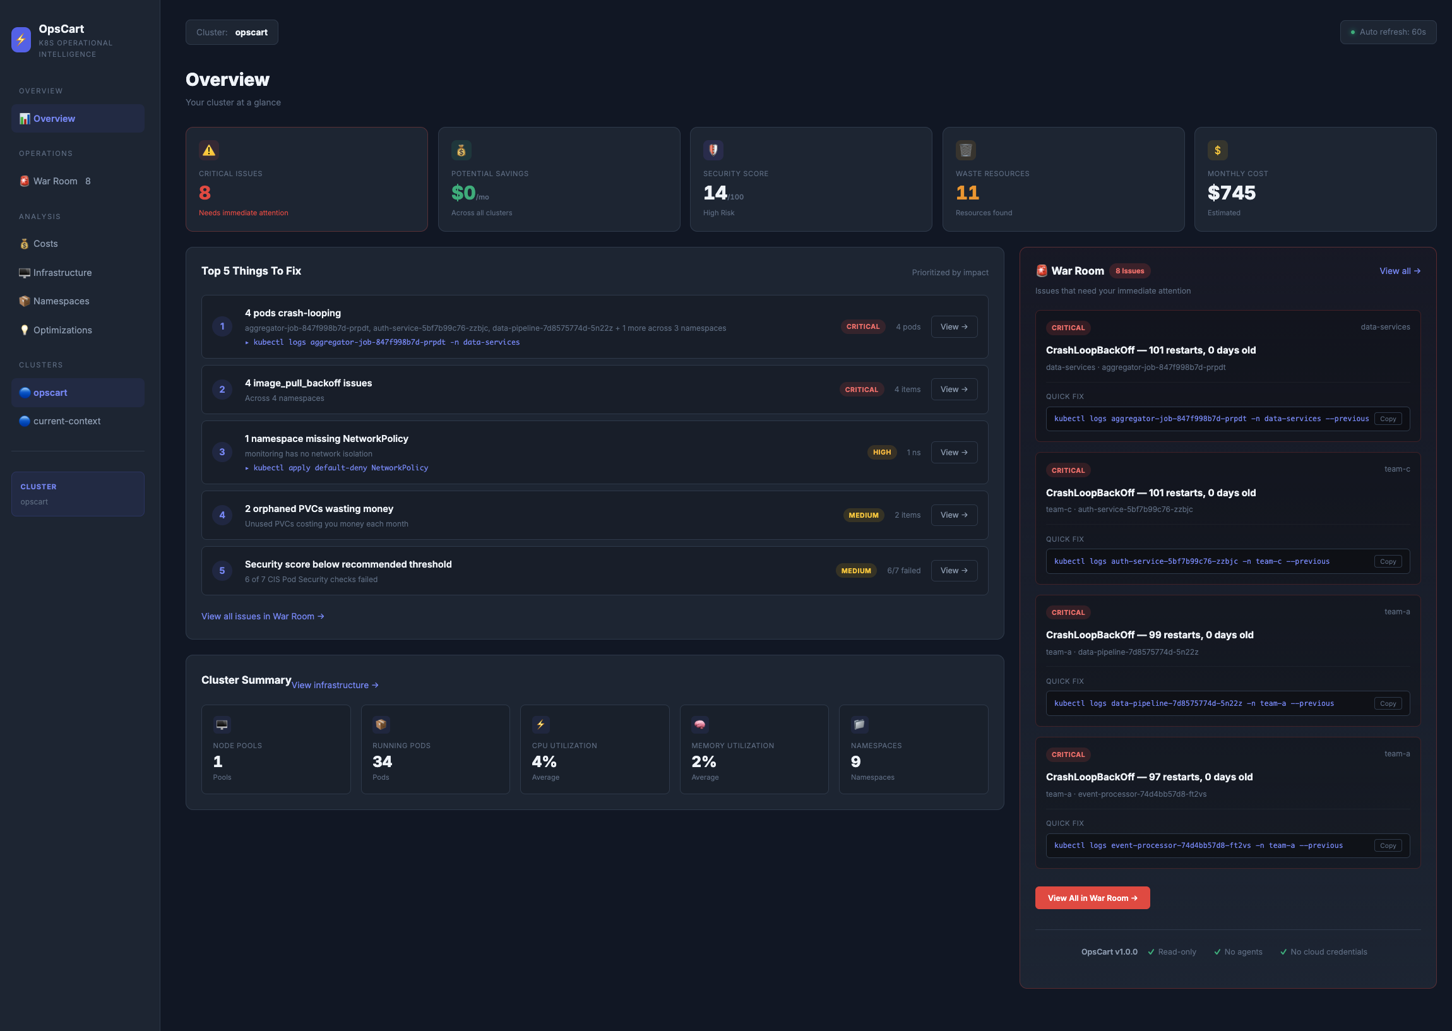Copy the aggregator-job kubectl logs command
This screenshot has height=1031, width=1452.
pos(1388,419)
